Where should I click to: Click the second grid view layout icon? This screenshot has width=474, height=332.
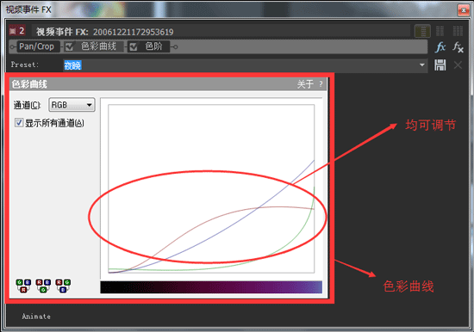click(x=440, y=31)
